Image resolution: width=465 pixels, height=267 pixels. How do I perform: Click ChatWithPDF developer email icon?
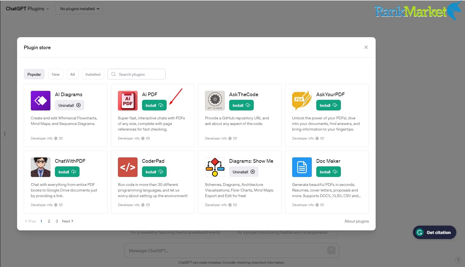coord(61,205)
